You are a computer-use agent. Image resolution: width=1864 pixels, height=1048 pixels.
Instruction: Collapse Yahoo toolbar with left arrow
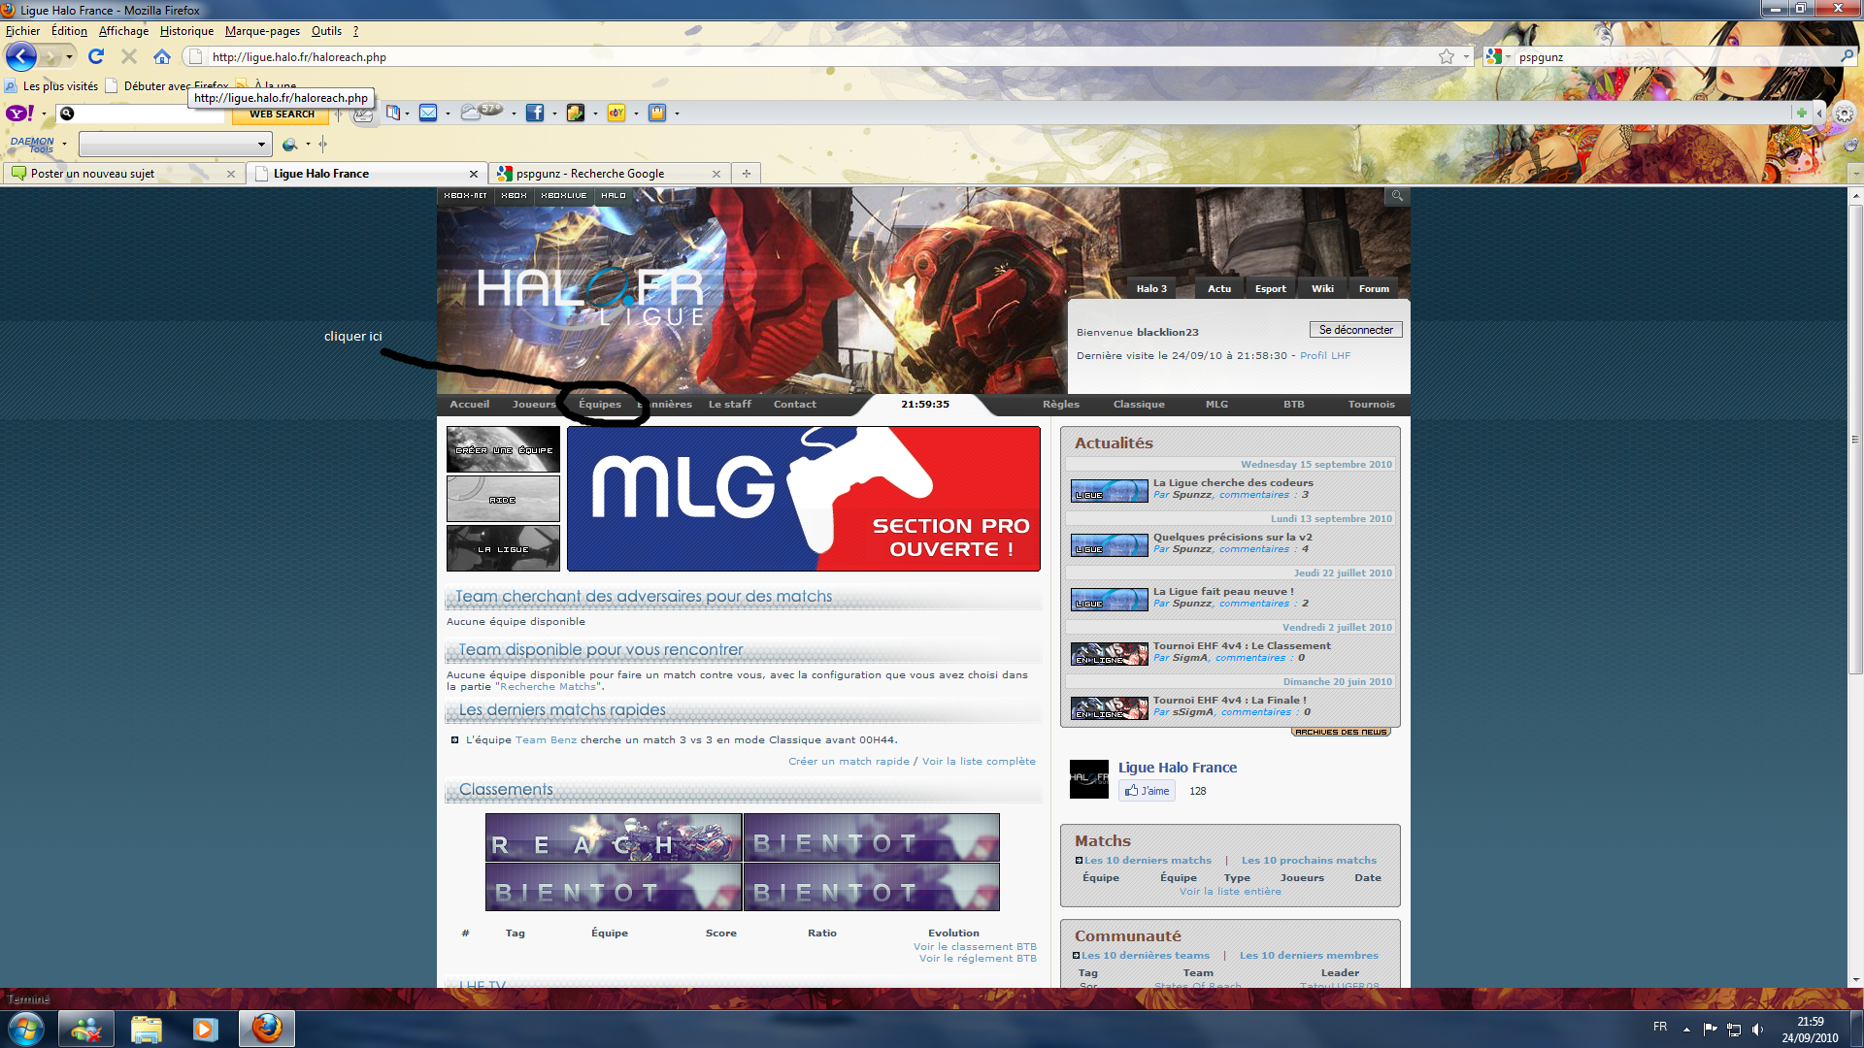[x=1820, y=114]
